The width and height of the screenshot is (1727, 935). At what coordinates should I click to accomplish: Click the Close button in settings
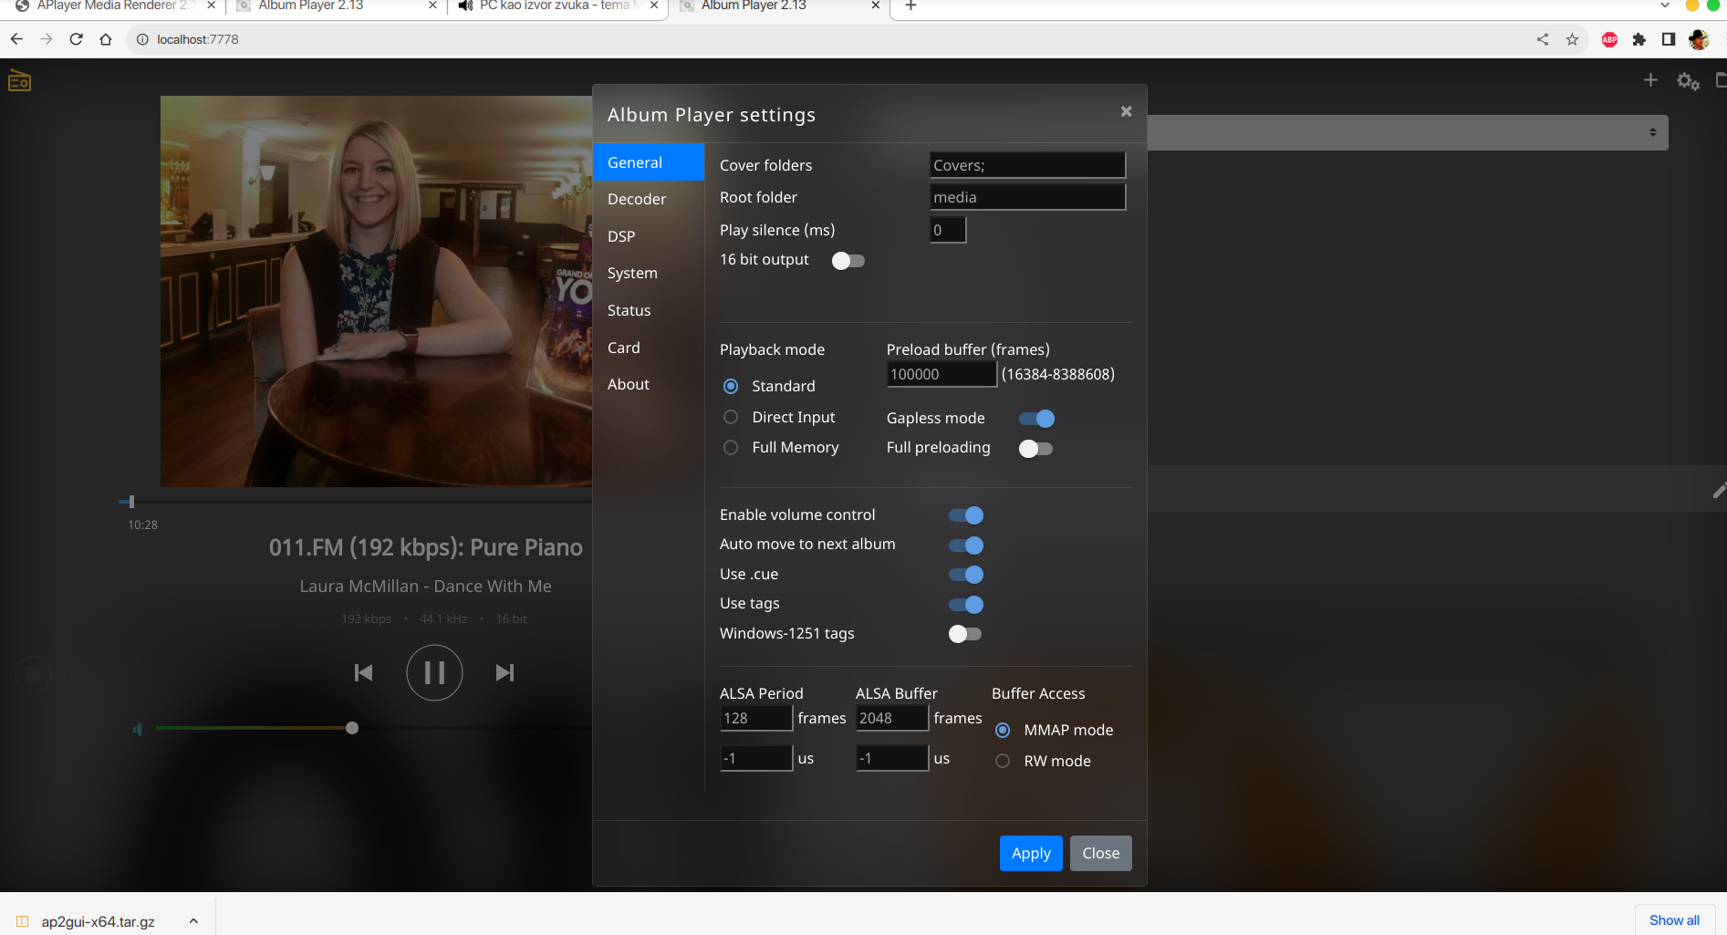(x=1100, y=854)
